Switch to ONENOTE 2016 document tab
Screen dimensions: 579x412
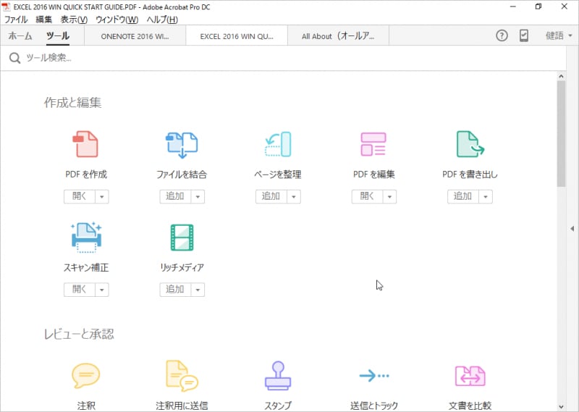click(135, 36)
